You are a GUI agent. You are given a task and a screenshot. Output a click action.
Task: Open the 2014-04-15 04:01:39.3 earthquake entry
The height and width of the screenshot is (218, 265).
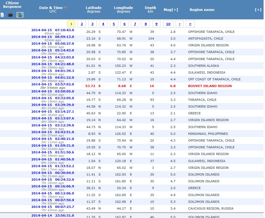coord(53,71)
